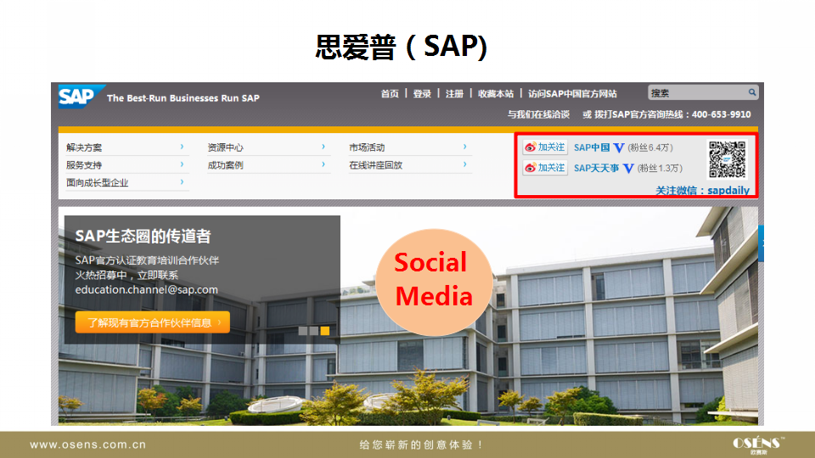The width and height of the screenshot is (815, 458).
Task: Expand the 面向成长型企业 menu arrow
Action: (x=182, y=182)
